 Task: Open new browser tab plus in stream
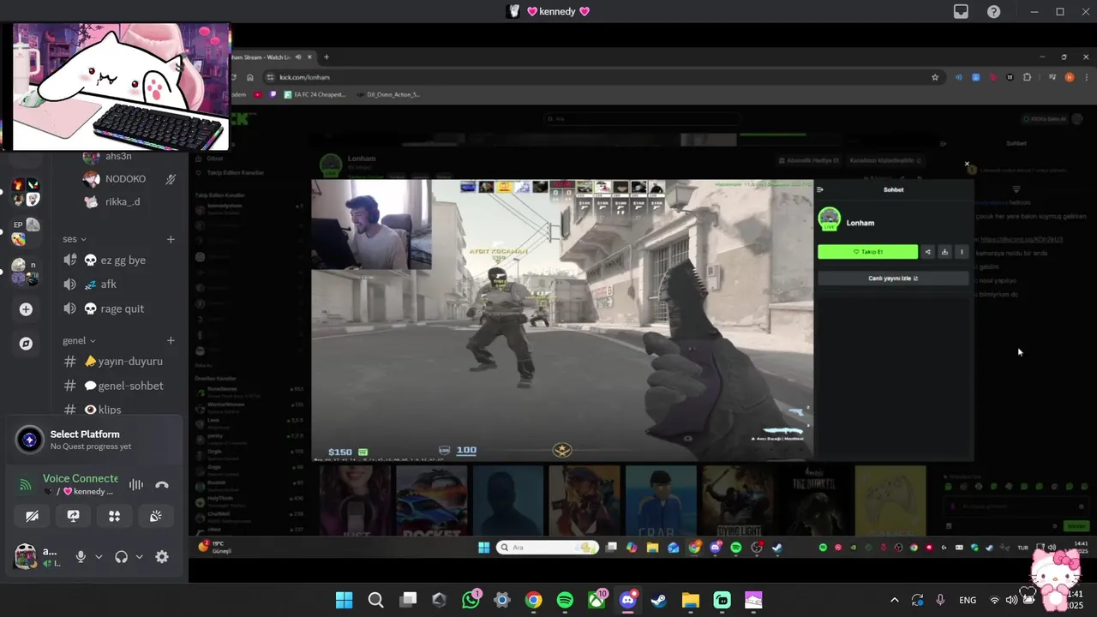click(x=326, y=57)
